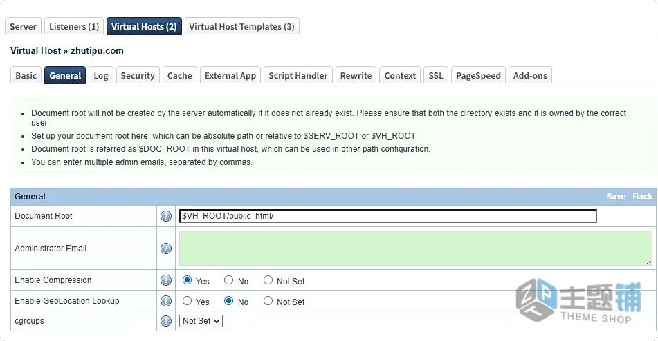
Task: Expand the cgroups Not Set dropdown
Action: (x=201, y=321)
